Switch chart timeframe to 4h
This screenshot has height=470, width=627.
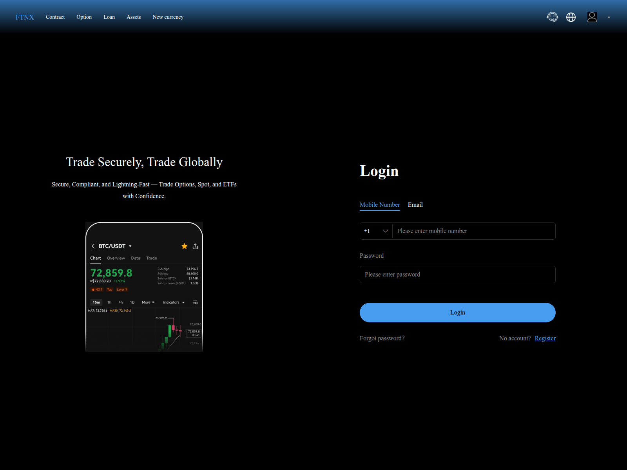(121, 302)
